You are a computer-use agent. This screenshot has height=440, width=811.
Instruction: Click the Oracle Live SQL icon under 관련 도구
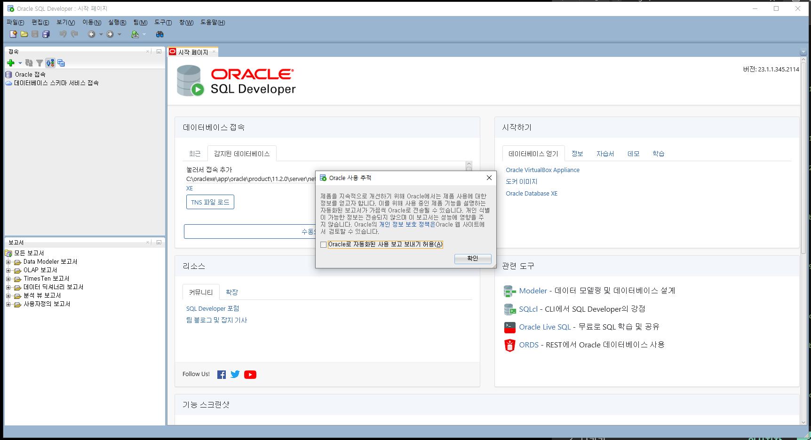[x=509, y=327]
